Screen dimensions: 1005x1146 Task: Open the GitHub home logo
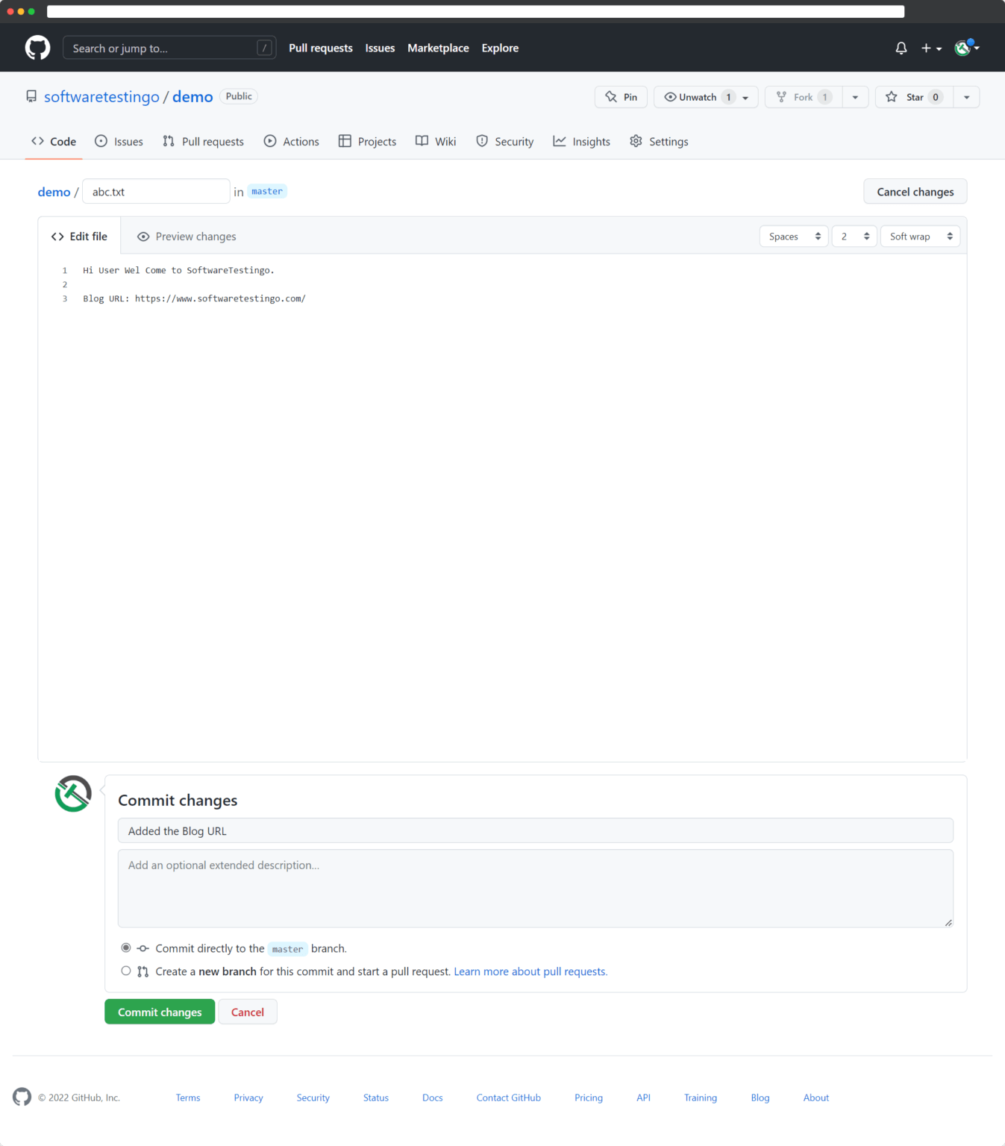click(x=37, y=47)
